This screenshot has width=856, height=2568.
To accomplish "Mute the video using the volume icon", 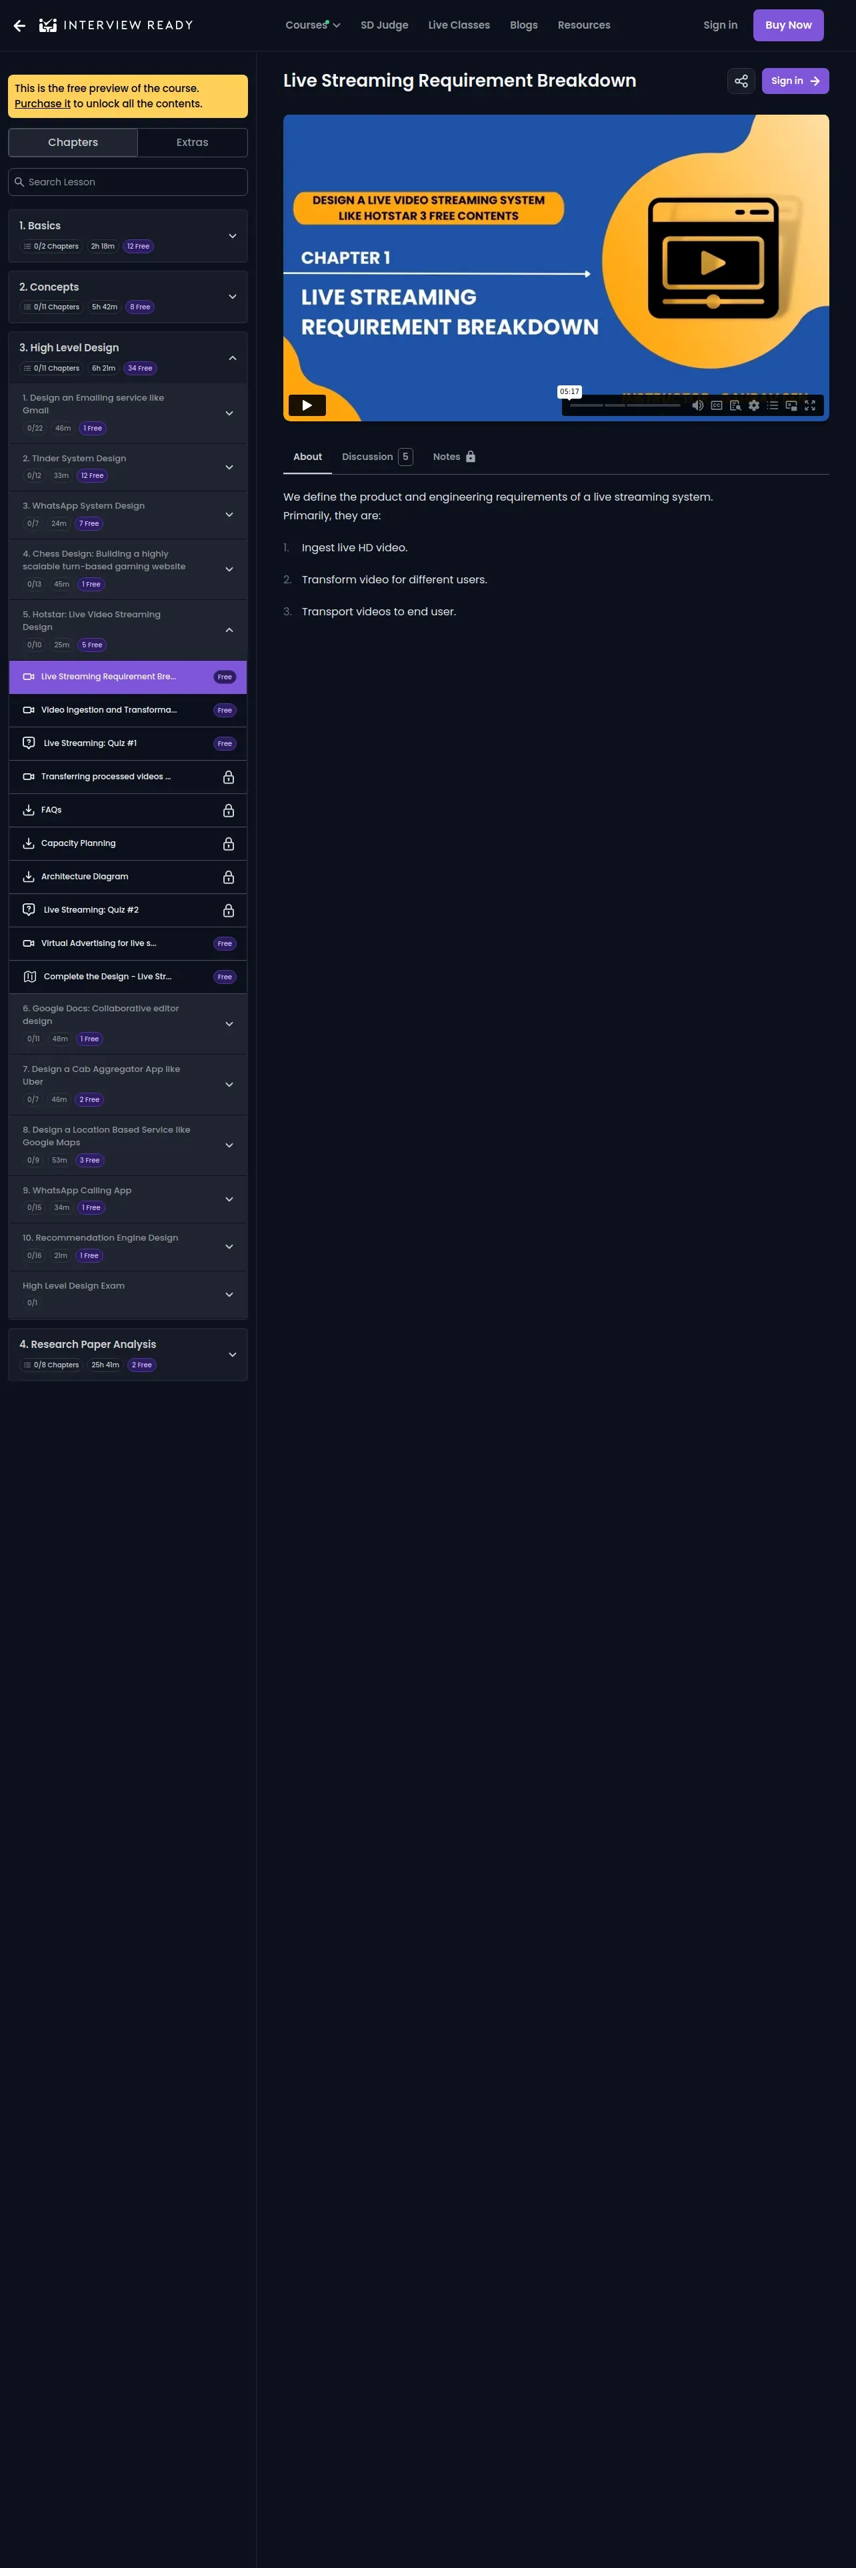I will pos(697,406).
